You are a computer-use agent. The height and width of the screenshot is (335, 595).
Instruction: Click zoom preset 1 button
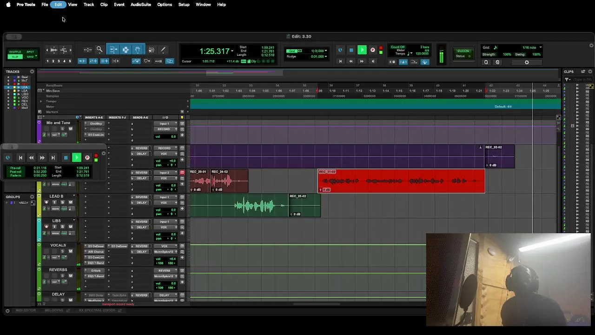coord(47,61)
